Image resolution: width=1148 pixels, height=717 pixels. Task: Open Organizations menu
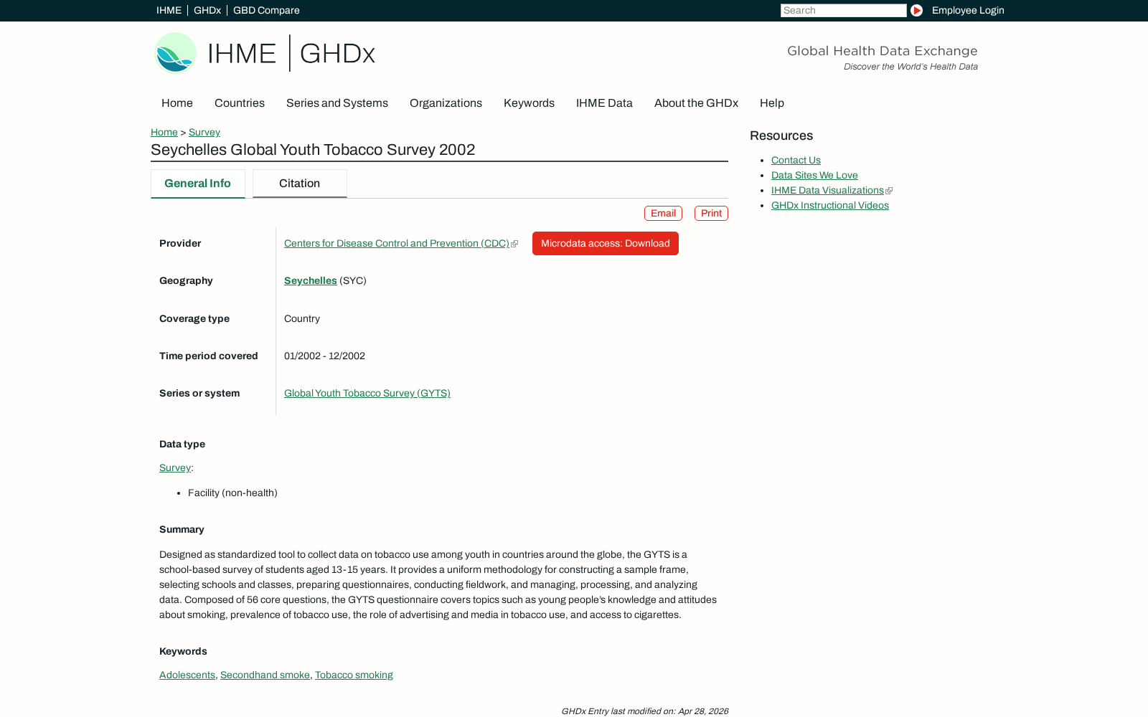click(446, 103)
